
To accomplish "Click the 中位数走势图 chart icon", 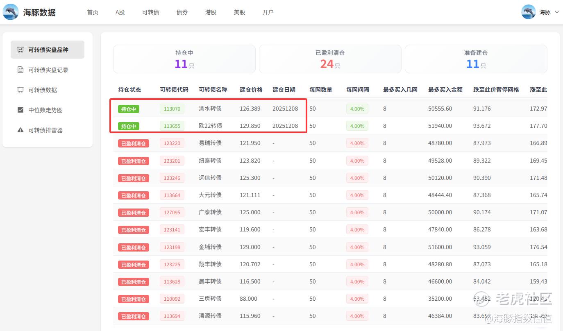I will click(x=20, y=110).
